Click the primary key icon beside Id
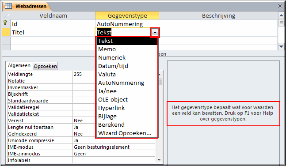286x166 pixels. [5, 23]
